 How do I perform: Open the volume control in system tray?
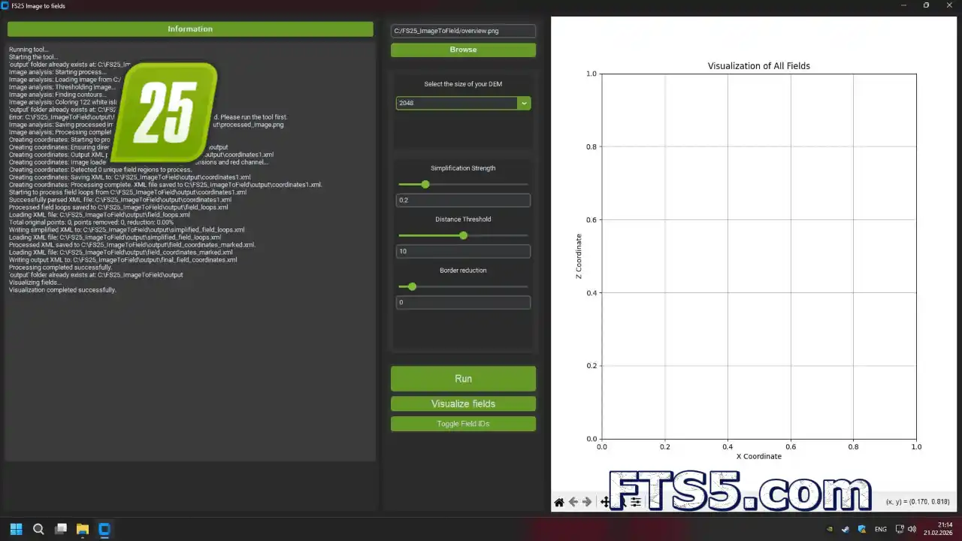pyautogui.click(x=912, y=529)
